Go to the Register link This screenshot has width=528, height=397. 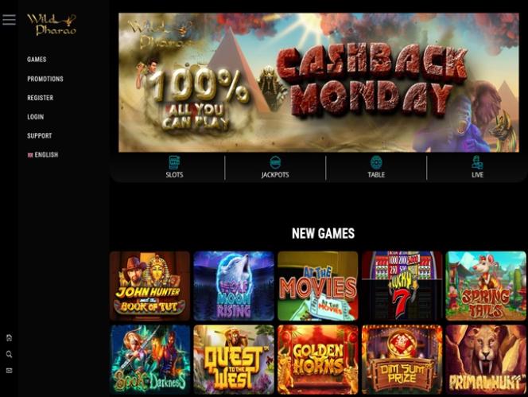click(x=40, y=98)
